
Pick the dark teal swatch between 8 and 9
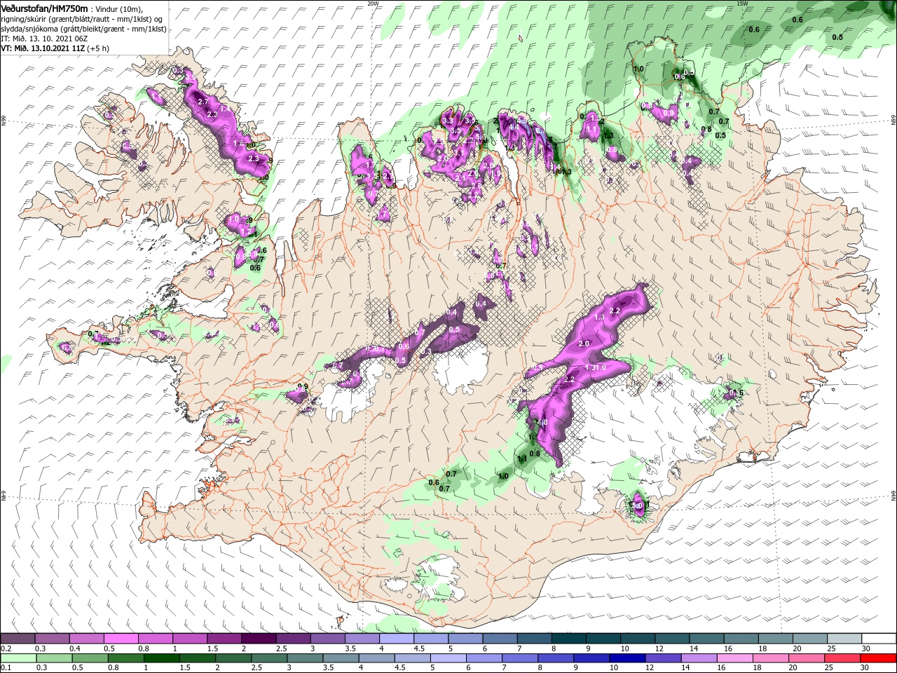click(x=569, y=639)
